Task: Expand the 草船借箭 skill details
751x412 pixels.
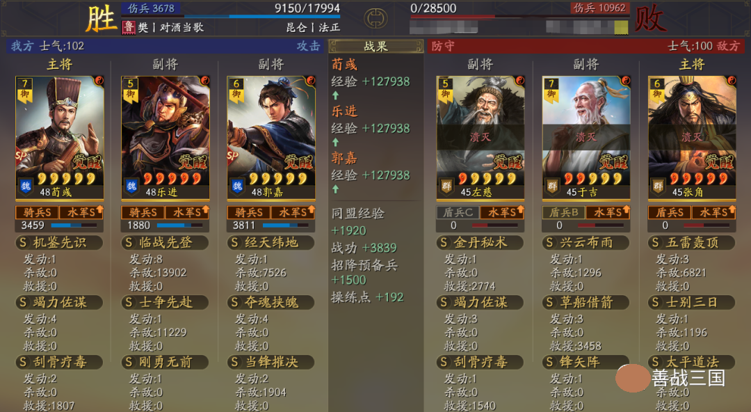Action: (586, 302)
